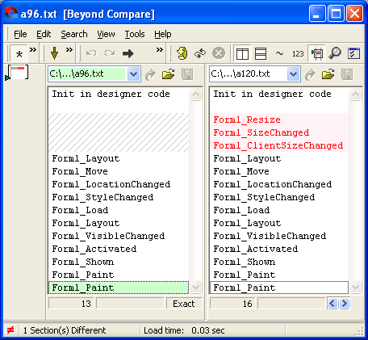Click the red not-equal status icon
Viewport: 368px width, 340px height.
tap(10, 330)
